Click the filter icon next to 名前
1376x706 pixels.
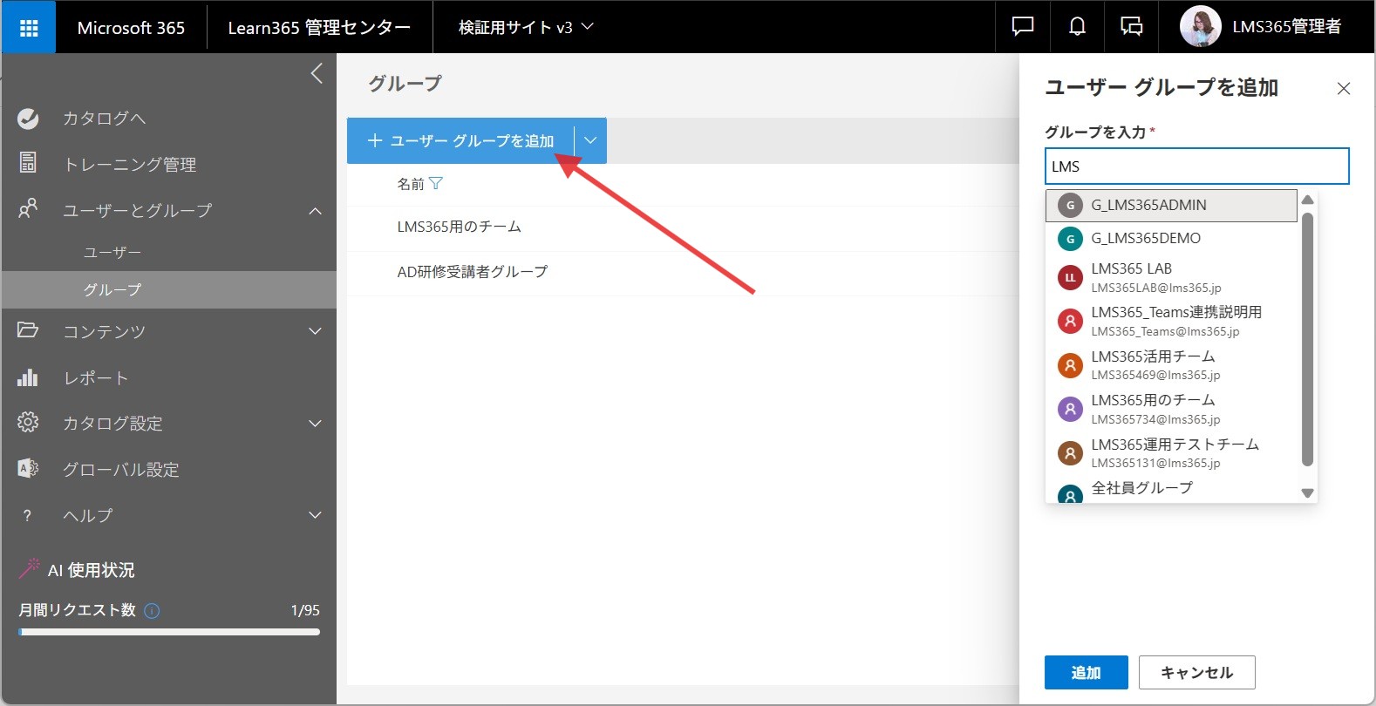point(436,183)
